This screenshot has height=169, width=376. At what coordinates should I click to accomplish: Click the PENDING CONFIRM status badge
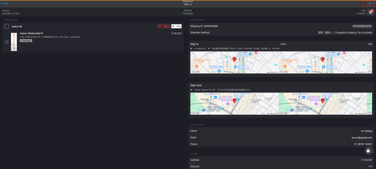click(x=362, y=26)
